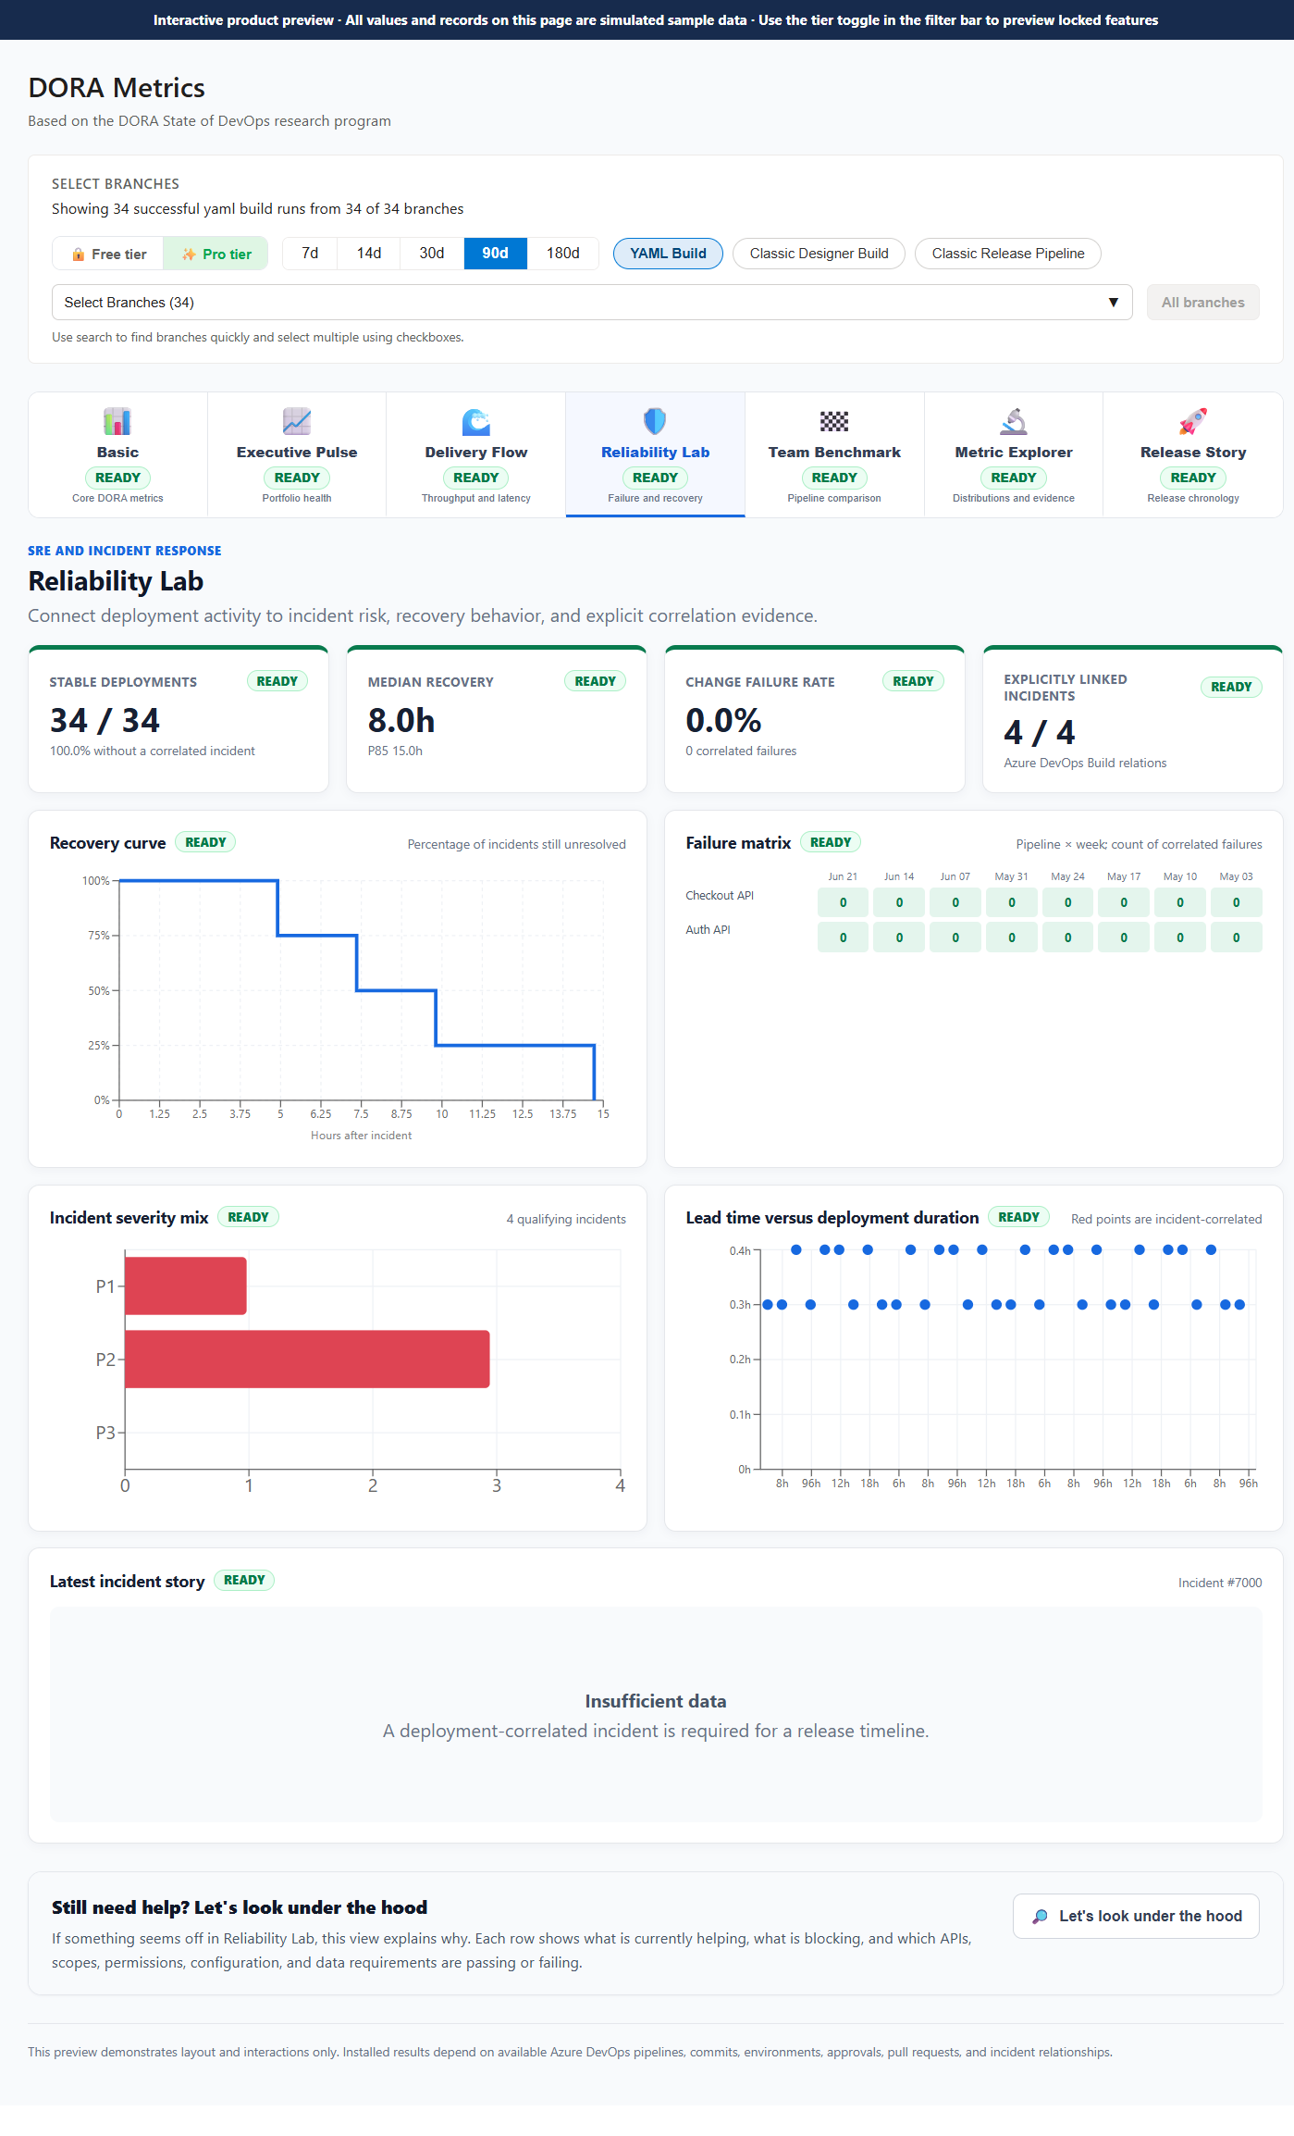Click READY badge beside Incident severity mix
Screen dimensions: 1294x2136
[x=248, y=1217]
